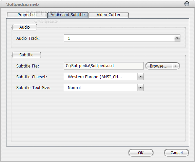
Task: Click the Subtitle group header
Action: coord(26,55)
